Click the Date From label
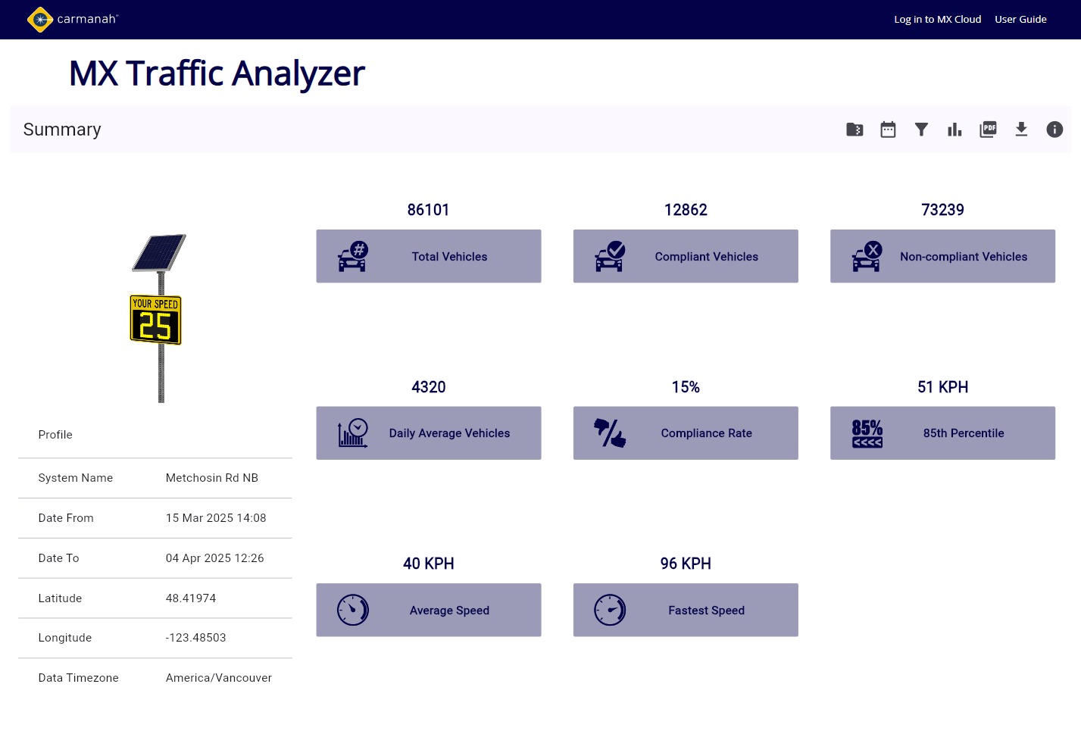This screenshot has height=734, width=1081. [x=66, y=518]
